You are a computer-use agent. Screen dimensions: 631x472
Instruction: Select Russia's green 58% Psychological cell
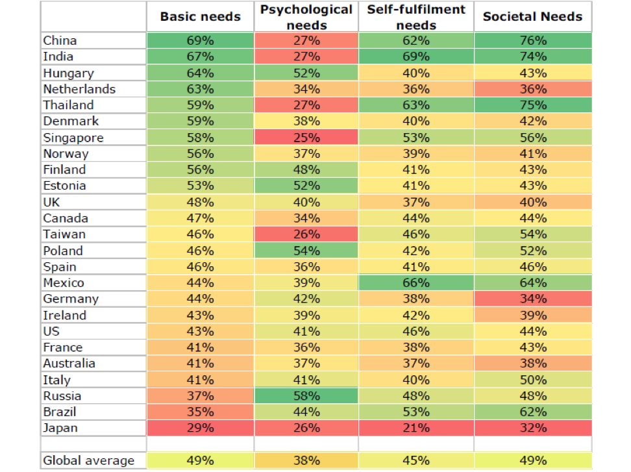[306, 395]
